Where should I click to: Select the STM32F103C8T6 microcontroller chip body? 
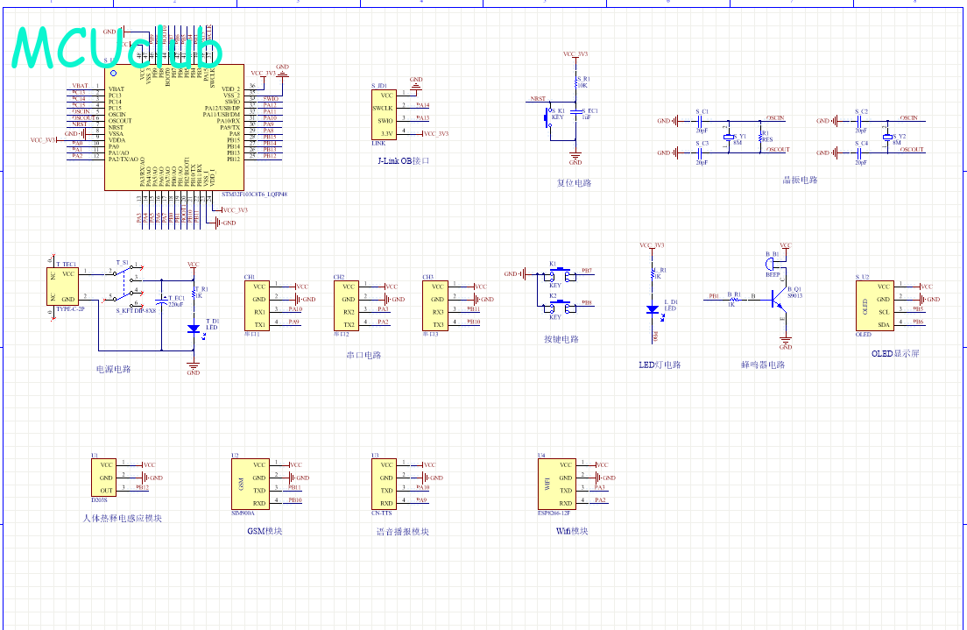(174, 127)
